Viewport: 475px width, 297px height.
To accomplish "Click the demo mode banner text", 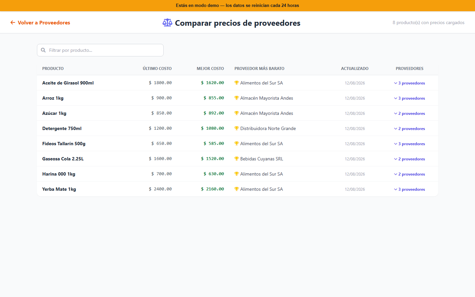I will coord(237,6).
